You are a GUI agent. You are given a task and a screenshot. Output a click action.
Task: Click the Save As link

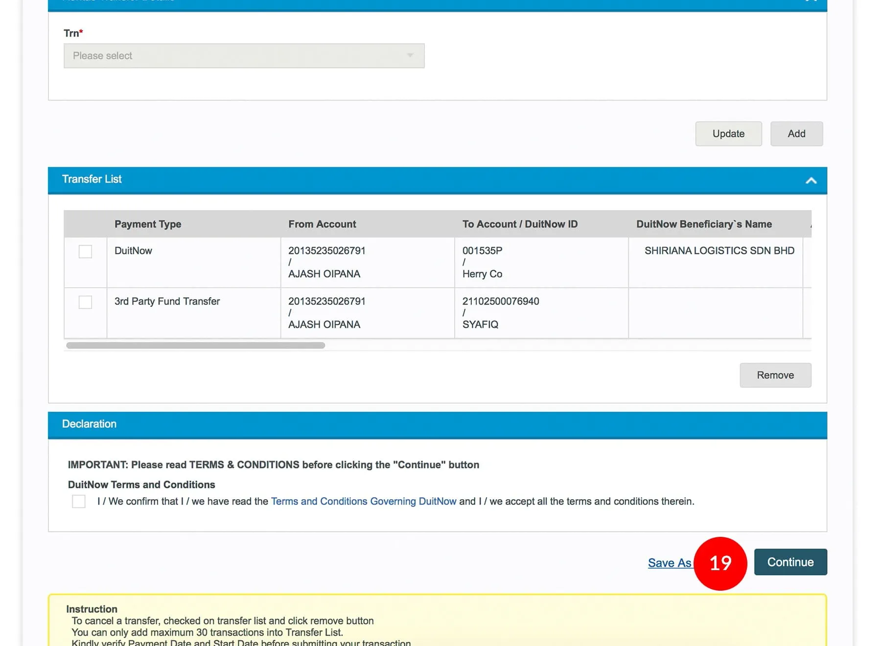[x=669, y=563]
